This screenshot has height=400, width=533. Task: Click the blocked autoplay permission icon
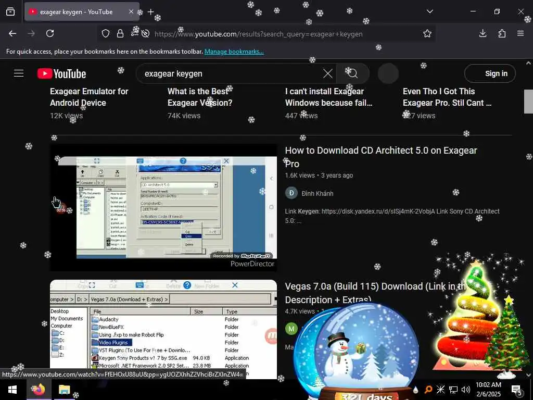click(x=146, y=34)
